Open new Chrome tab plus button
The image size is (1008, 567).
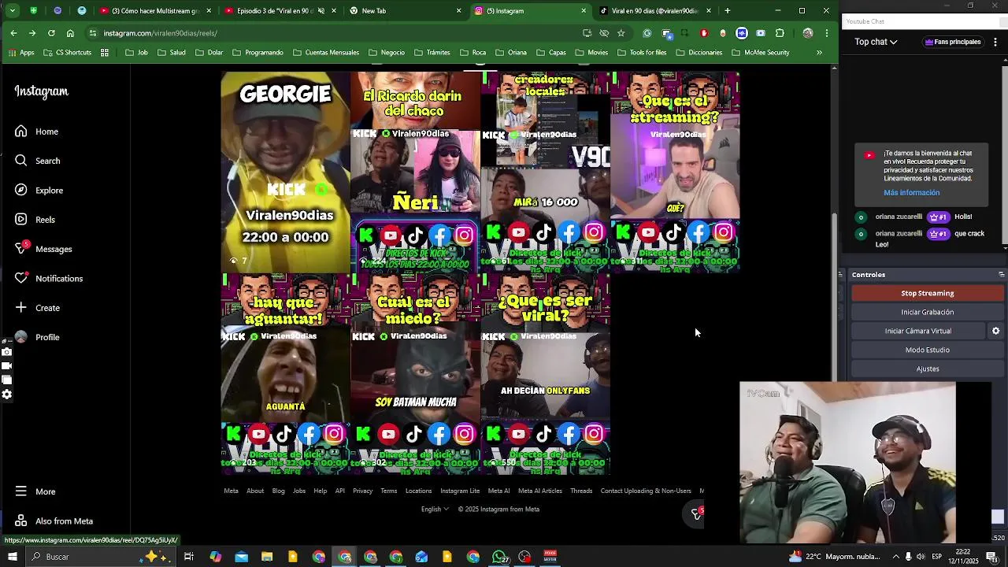coord(727,11)
